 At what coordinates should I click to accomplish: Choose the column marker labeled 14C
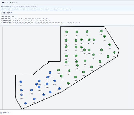pos(101,50)
